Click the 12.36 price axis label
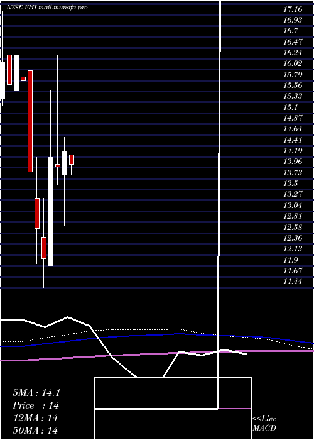 pos(293,238)
